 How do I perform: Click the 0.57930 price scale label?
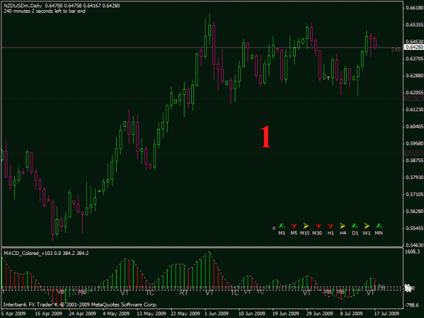(x=415, y=178)
